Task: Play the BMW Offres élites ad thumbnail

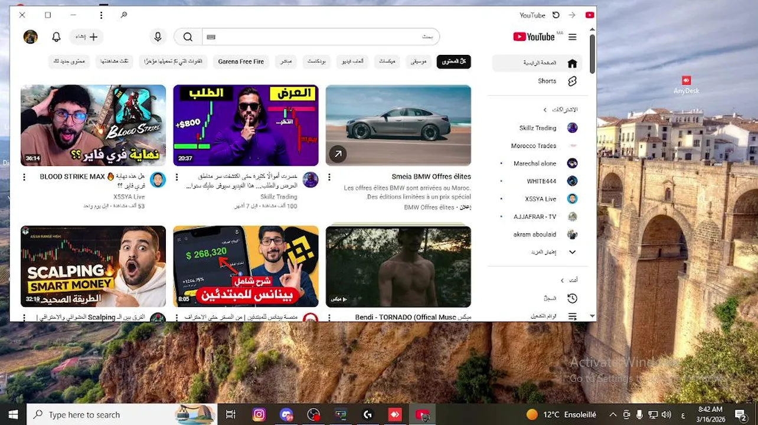Action: [x=398, y=125]
